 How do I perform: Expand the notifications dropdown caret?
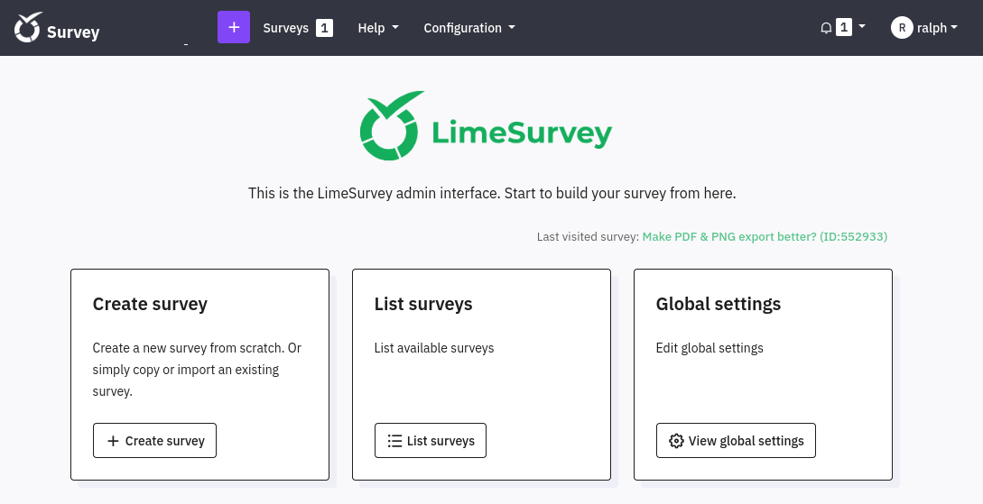click(862, 27)
